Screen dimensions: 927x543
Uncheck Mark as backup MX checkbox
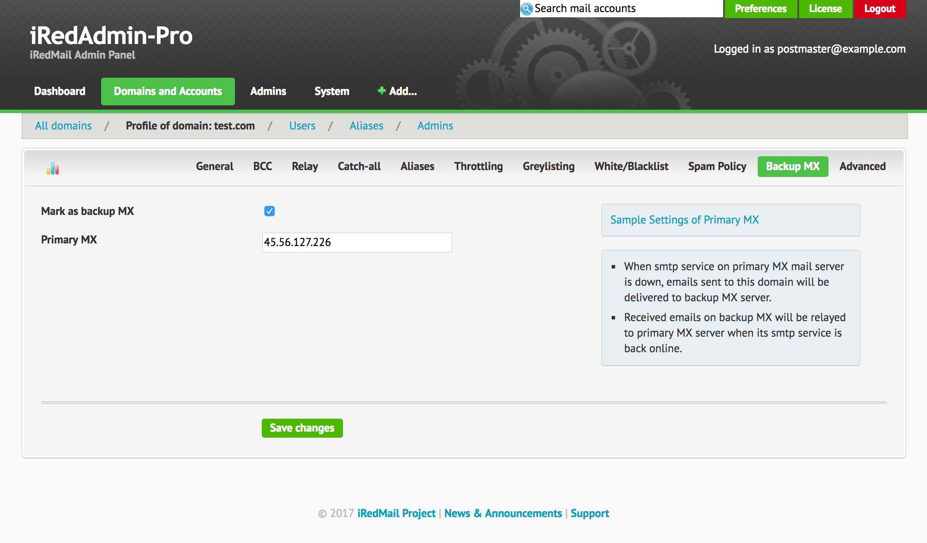(x=270, y=211)
